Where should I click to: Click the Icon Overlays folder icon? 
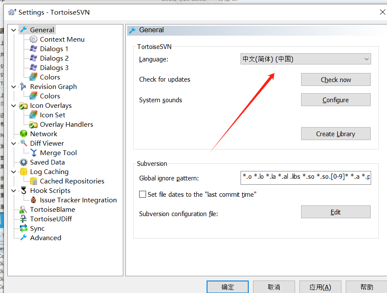pyautogui.click(x=24, y=106)
